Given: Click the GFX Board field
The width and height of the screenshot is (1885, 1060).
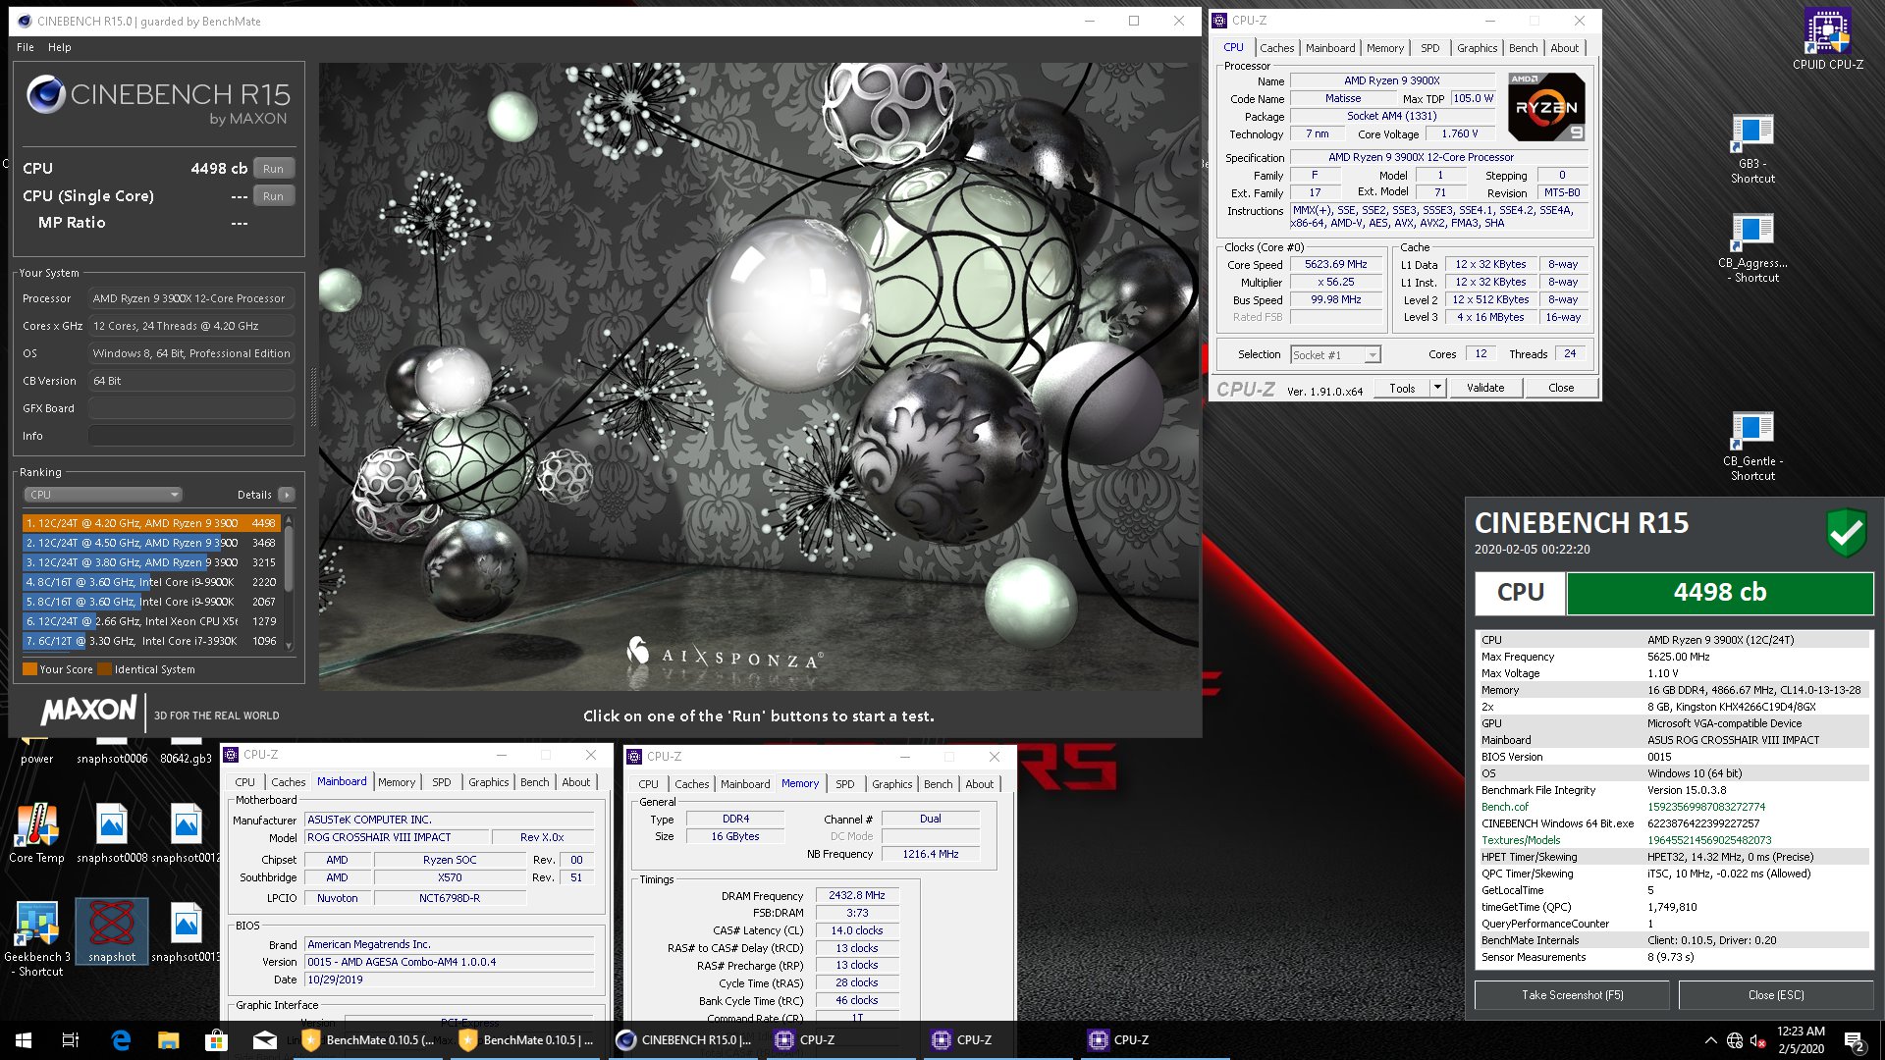Looking at the screenshot, I should (191, 408).
